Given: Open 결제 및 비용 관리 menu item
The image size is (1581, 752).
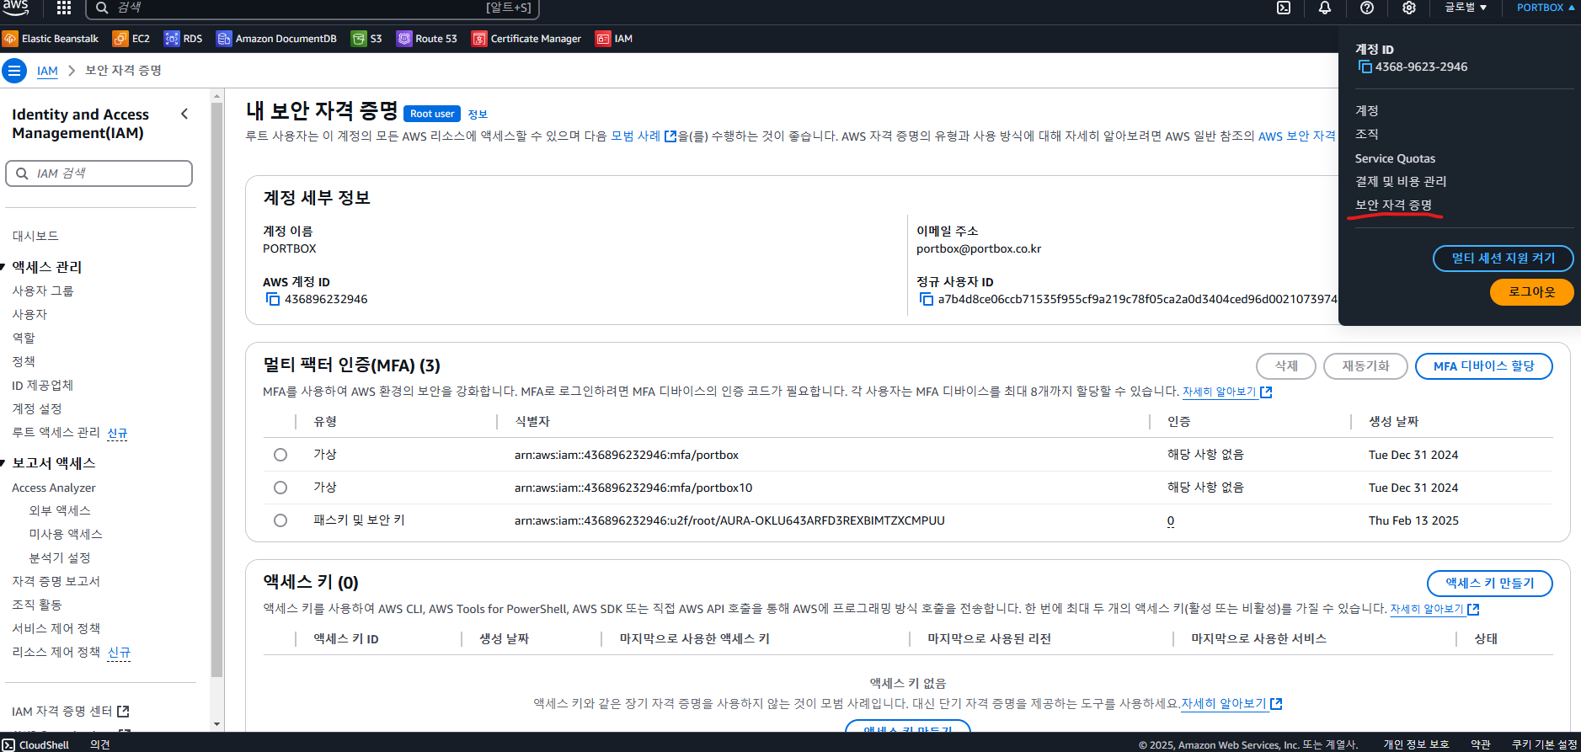Looking at the screenshot, I should [x=1400, y=181].
